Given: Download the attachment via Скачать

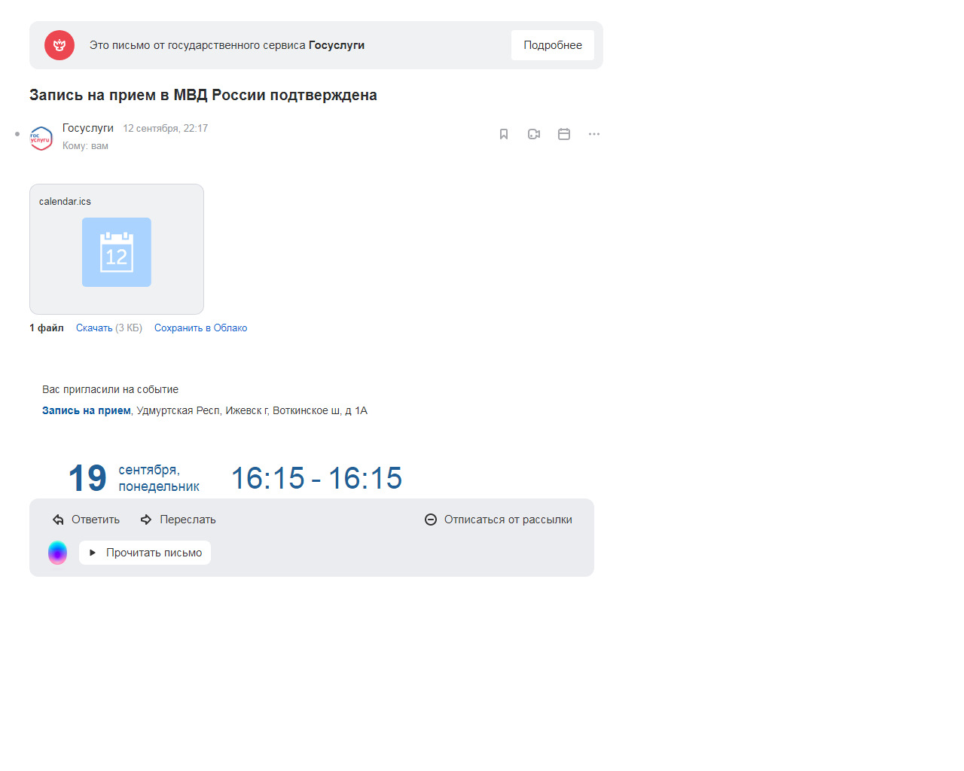Looking at the screenshot, I should (94, 328).
